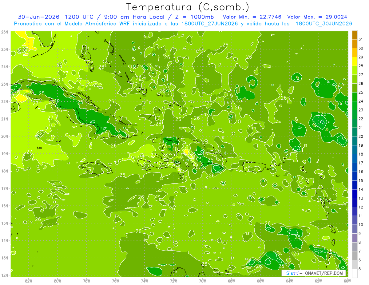Click the "60W" longitude label
Screen dimensions: 369x285
tap(347, 281)
